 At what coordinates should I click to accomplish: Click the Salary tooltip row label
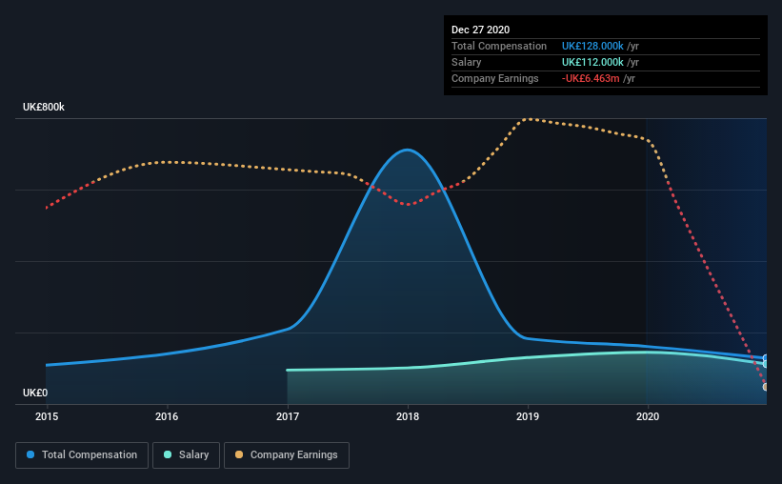coord(467,62)
